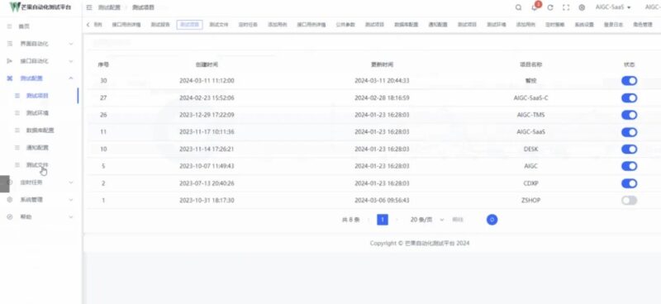Open the notification bell with the red badge
This screenshot has height=304, width=661.
pyautogui.click(x=535, y=7)
